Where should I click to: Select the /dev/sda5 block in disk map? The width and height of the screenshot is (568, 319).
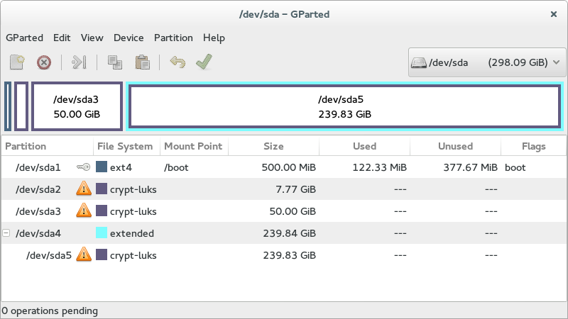pos(344,106)
